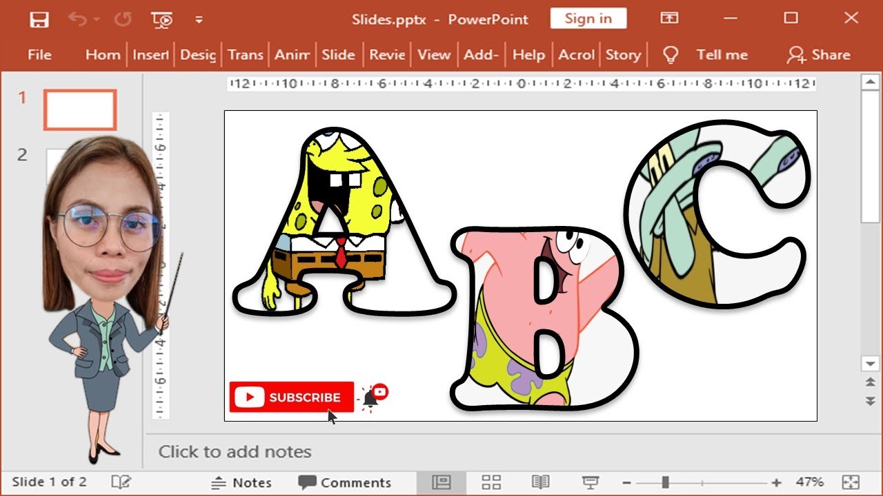Click the Save icon in quick access toolbar
This screenshot has width=883, height=496.
pyautogui.click(x=39, y=20)
